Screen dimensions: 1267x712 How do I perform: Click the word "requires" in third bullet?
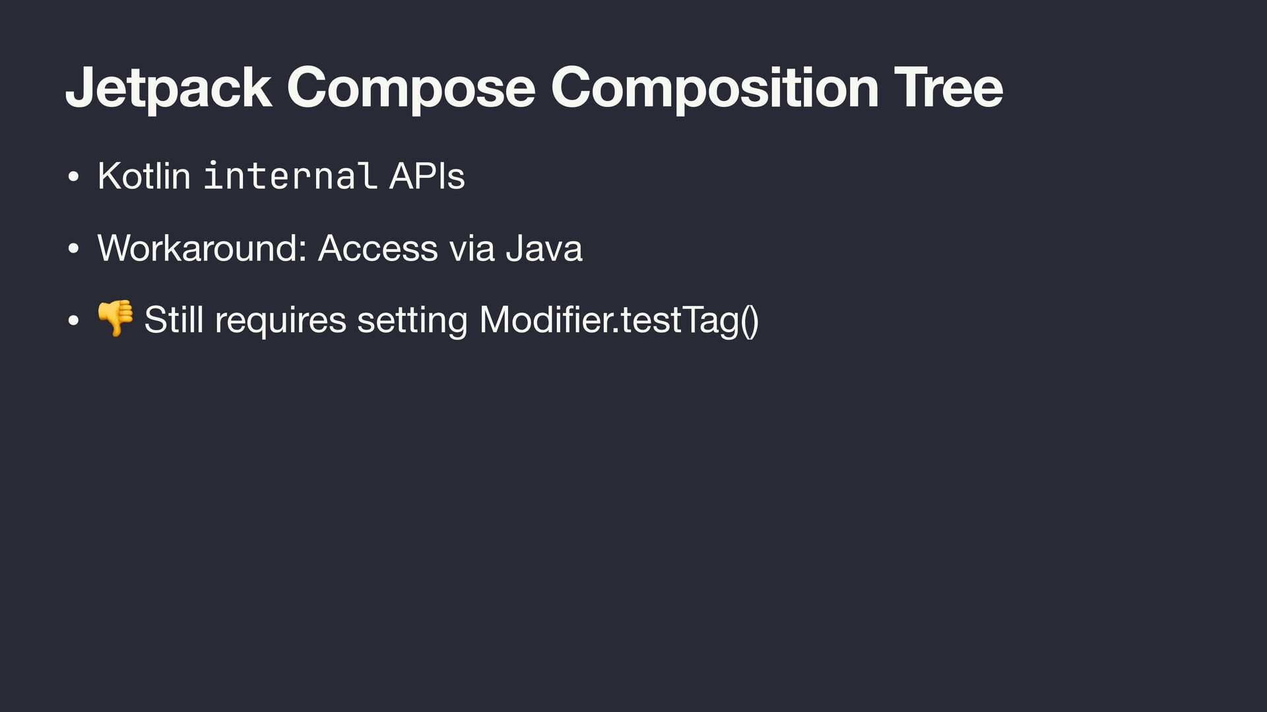point(280,320)
